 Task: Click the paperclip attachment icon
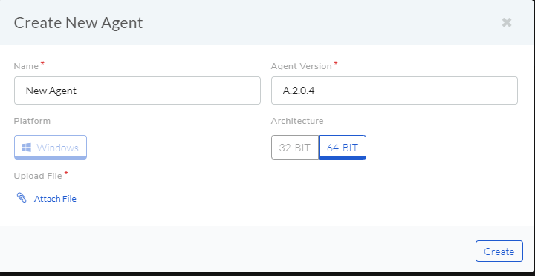22,197
